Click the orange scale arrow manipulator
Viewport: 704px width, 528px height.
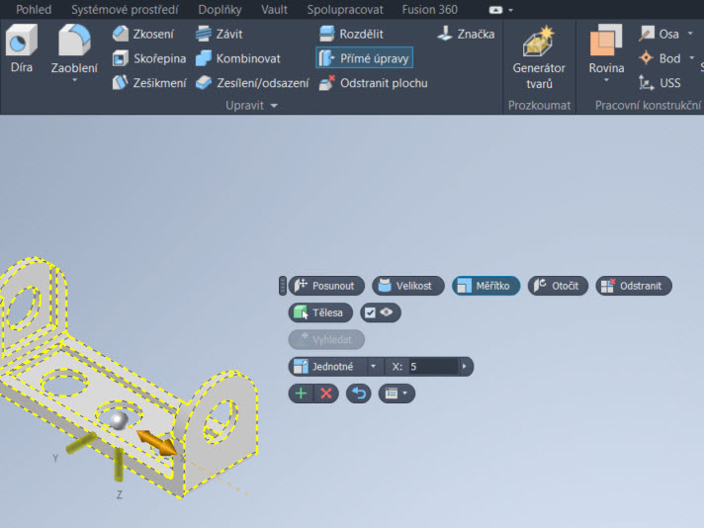click(x=156, y=442)
